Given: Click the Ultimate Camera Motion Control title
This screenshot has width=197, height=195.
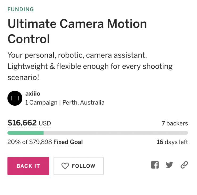Looking at the screenshot, I should 77,31.
